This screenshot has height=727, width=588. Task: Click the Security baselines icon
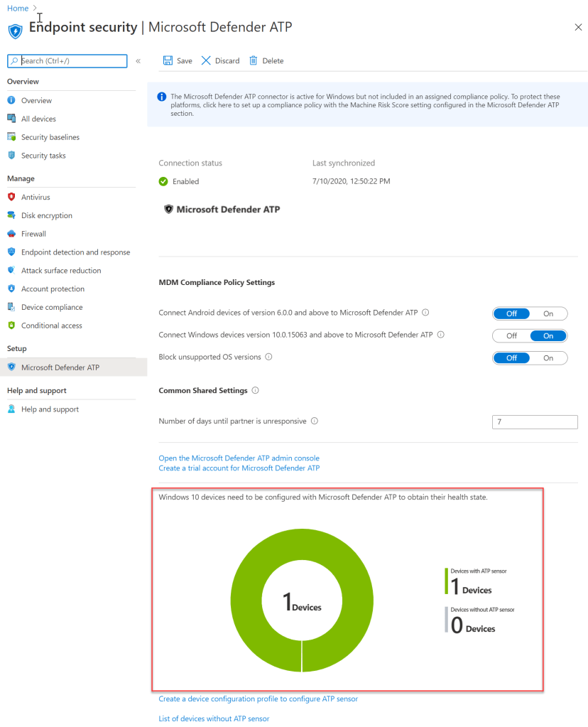11,137
